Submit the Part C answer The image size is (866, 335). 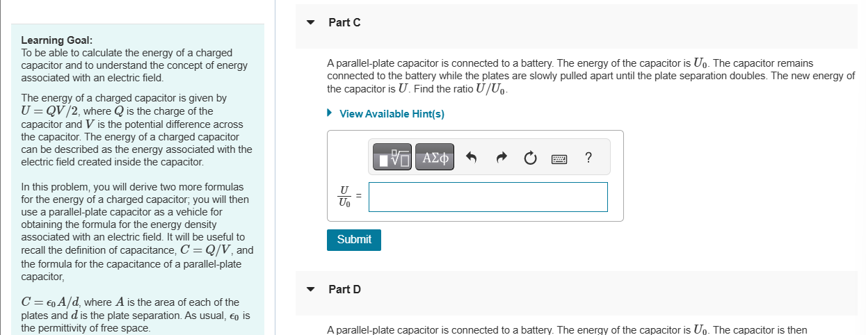tap(354, 239)
